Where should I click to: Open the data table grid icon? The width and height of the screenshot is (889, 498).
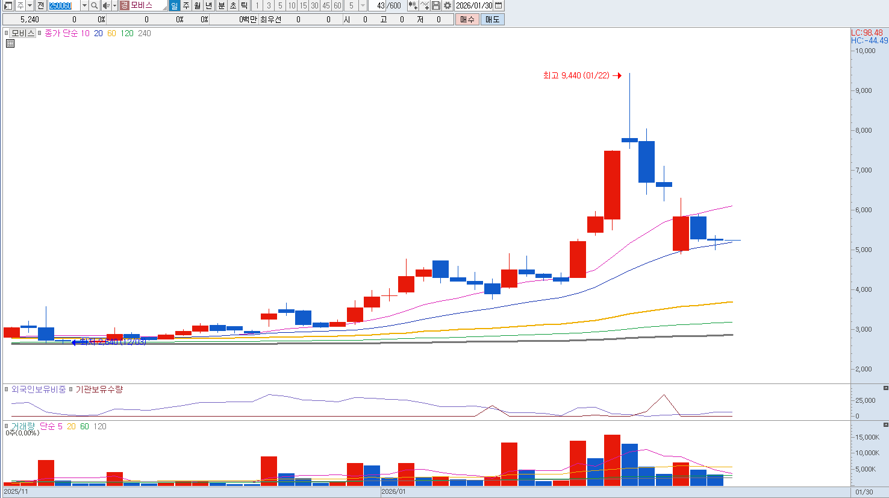[x=10, y=43]
